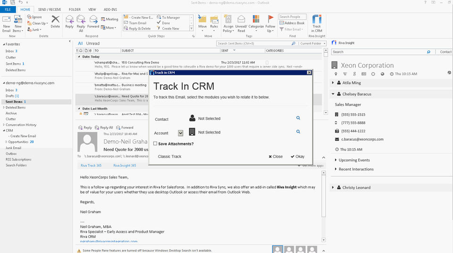
Task: Click the Xeon Corporation Wikipedia W icon
Action: point(345,74)
